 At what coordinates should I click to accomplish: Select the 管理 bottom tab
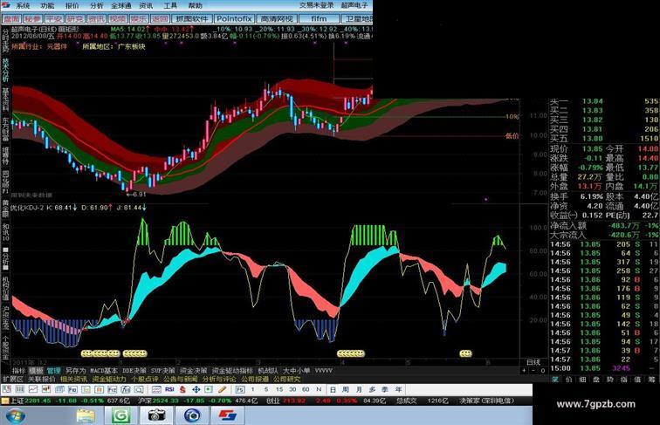tap(53, 371)
